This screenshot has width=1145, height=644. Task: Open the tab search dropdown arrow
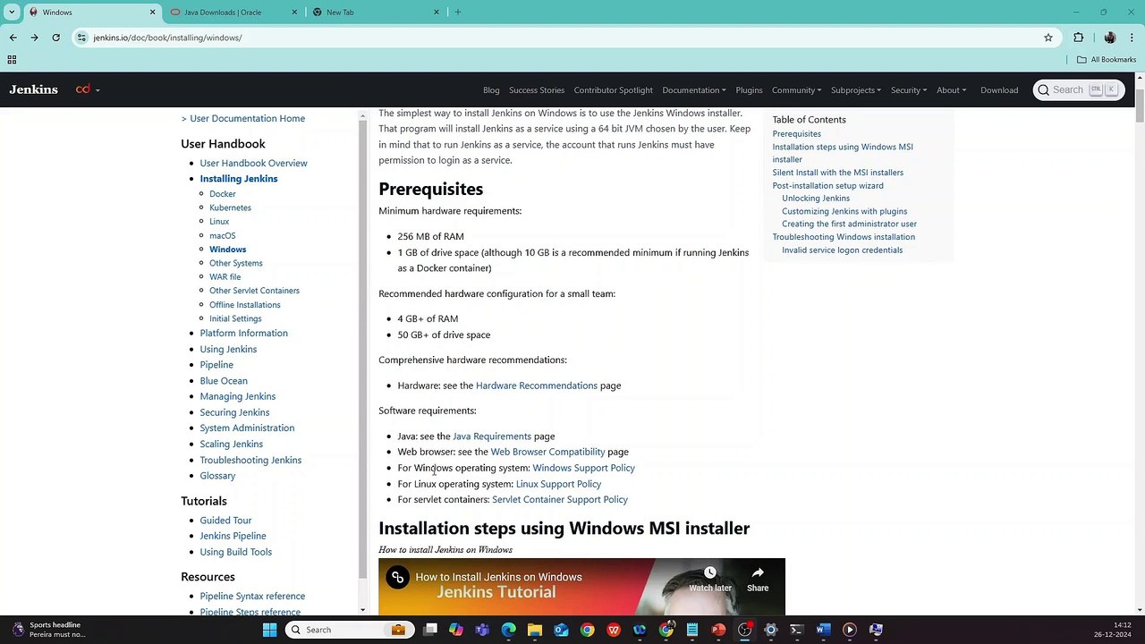(x=12, y=12)
